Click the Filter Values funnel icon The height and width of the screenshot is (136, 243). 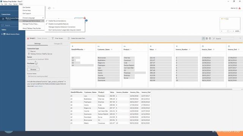[x=53, y=38]
